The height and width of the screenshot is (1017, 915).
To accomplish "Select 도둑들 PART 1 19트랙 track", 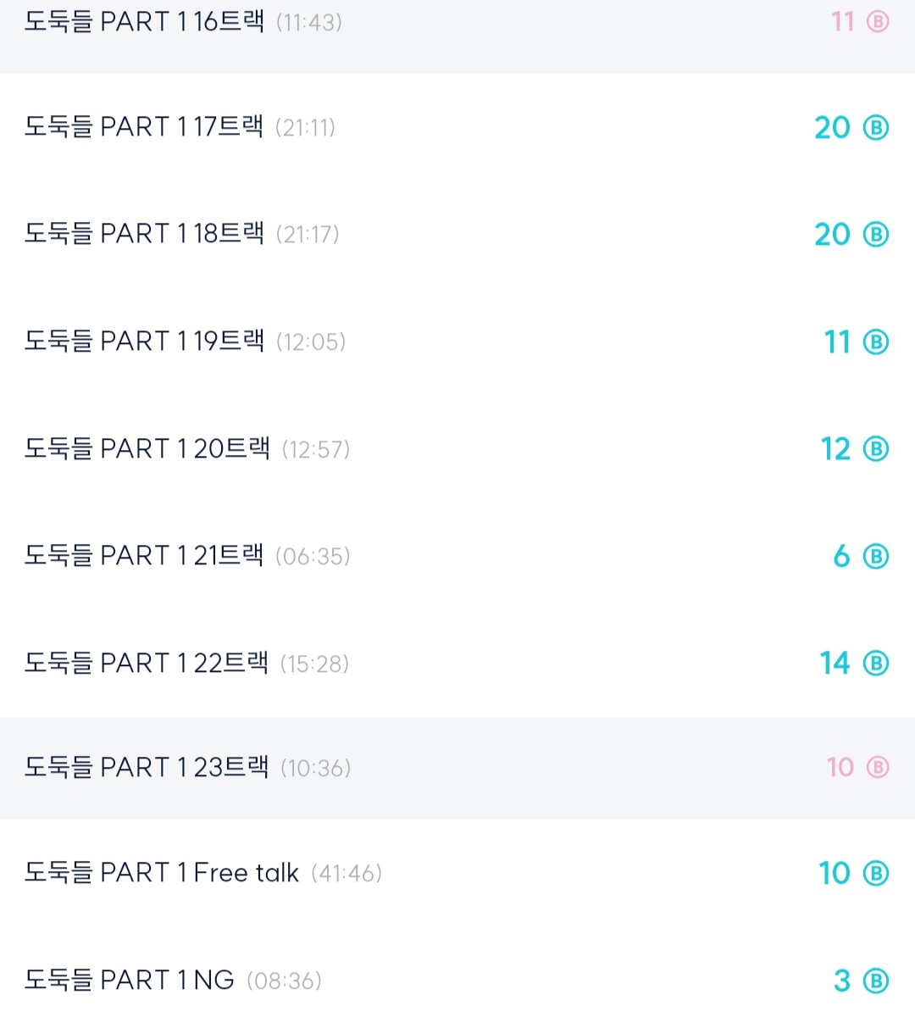I will pos(144,342).
